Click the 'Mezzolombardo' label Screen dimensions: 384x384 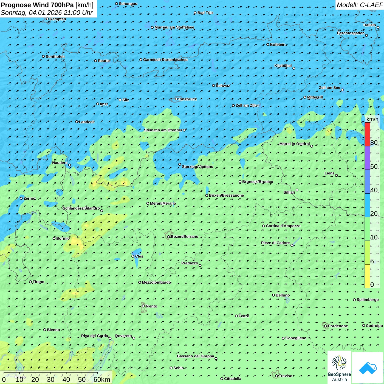pos(156,282)
